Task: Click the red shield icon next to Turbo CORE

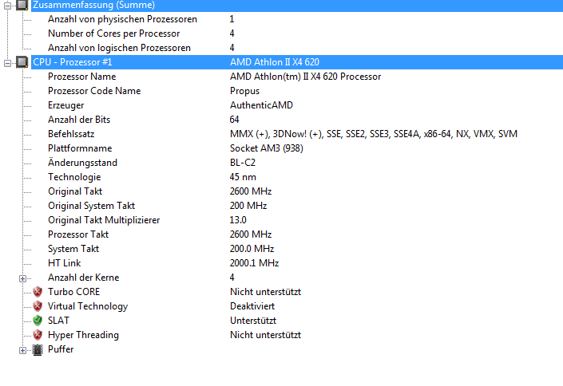Action: click(38, 292)
